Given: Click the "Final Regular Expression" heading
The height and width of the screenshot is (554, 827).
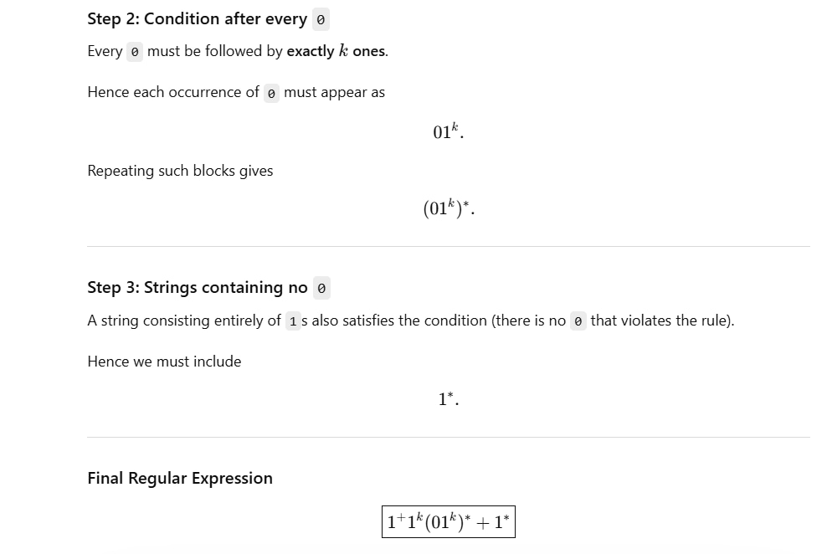Looking at the screenshot, I should tap(180, 478).
